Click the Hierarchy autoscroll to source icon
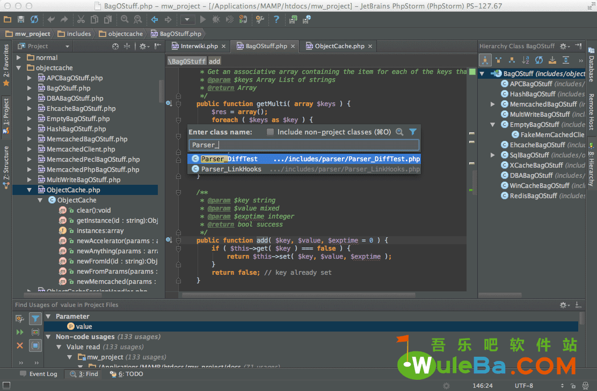The image size is (597, 391). click(552, 60)
